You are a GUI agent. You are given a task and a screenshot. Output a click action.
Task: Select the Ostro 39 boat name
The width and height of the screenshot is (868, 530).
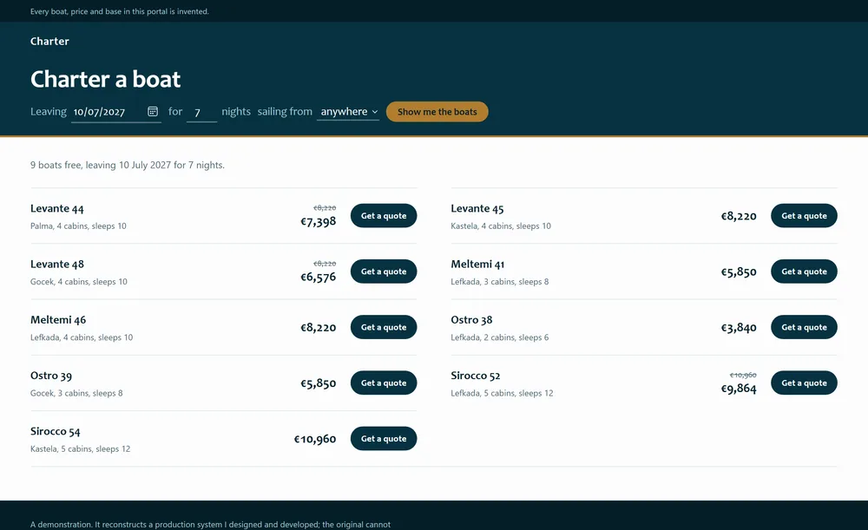[51, 376]
